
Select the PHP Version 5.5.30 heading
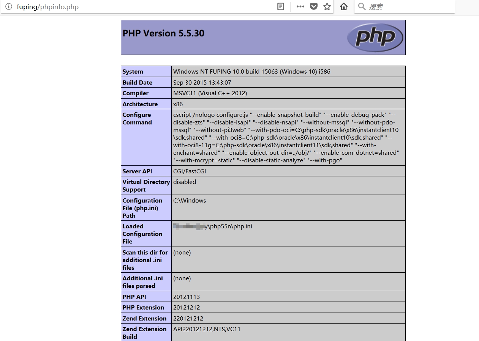163,33
